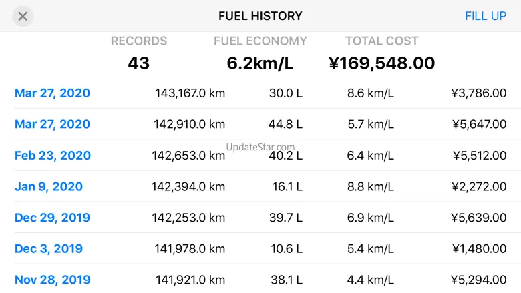Click the 142,653.0 km odometer reading
The image size is (521, 293).
[188, 156]
